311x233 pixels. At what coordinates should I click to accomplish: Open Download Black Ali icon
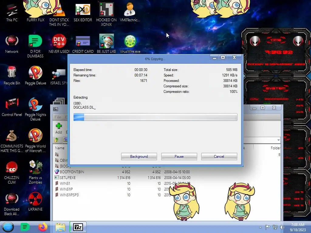coord(12,204)
